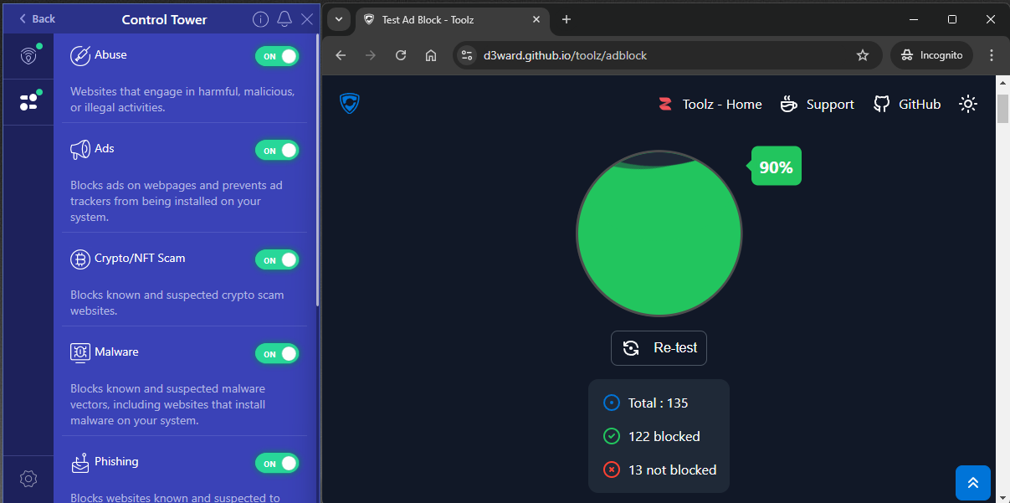The height and width of the screenshot is (503, 1010).
Task: Open the browser three-dot menu
Action: tap(992, 55)
